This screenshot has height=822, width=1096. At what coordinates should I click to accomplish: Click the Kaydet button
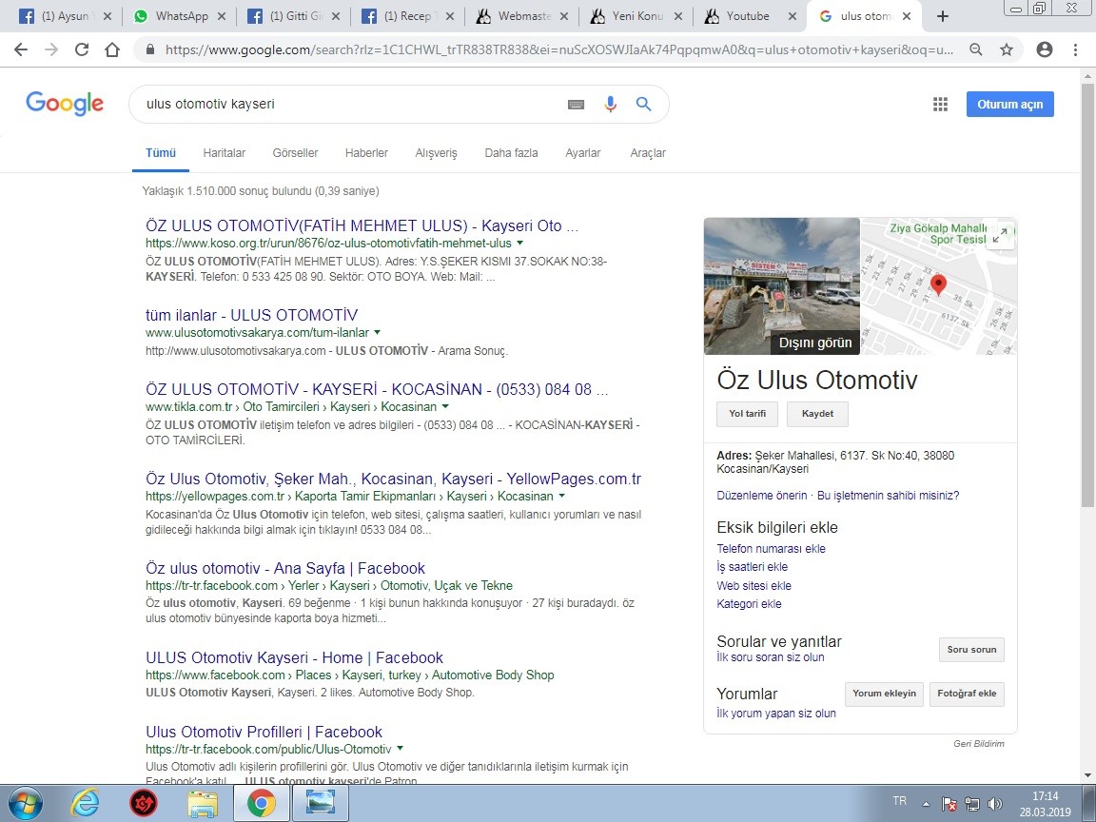click(x=818, y=414)
